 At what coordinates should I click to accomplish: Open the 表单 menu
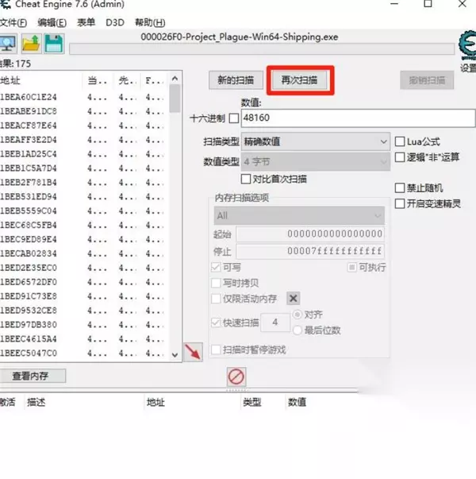pyautogui.click(x=86, y=22)
